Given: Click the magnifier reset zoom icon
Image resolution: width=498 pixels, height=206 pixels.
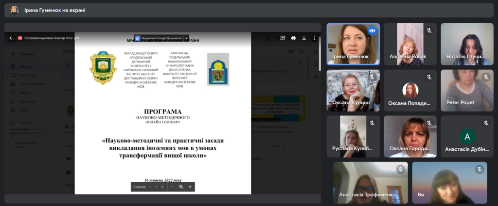Looking at the screenshot, I should point(181,187).
